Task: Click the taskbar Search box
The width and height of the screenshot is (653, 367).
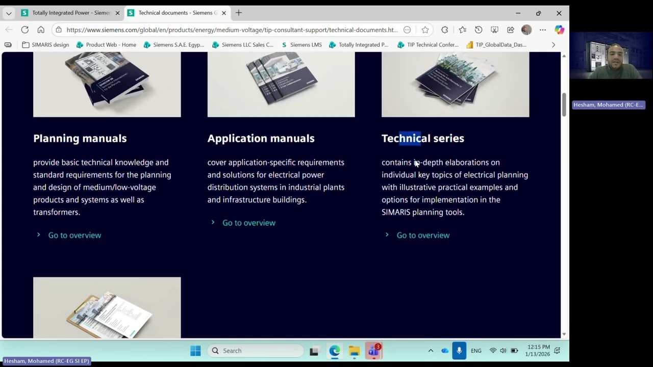Action: pos(256,351)
